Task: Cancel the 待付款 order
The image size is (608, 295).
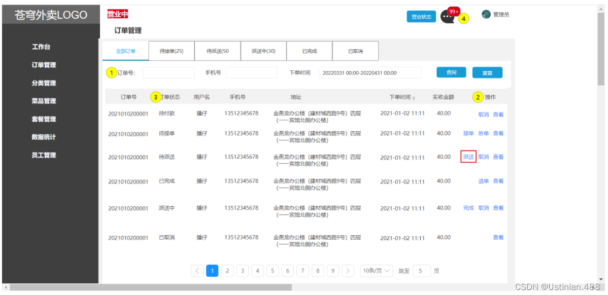Action: click(484, 115)
